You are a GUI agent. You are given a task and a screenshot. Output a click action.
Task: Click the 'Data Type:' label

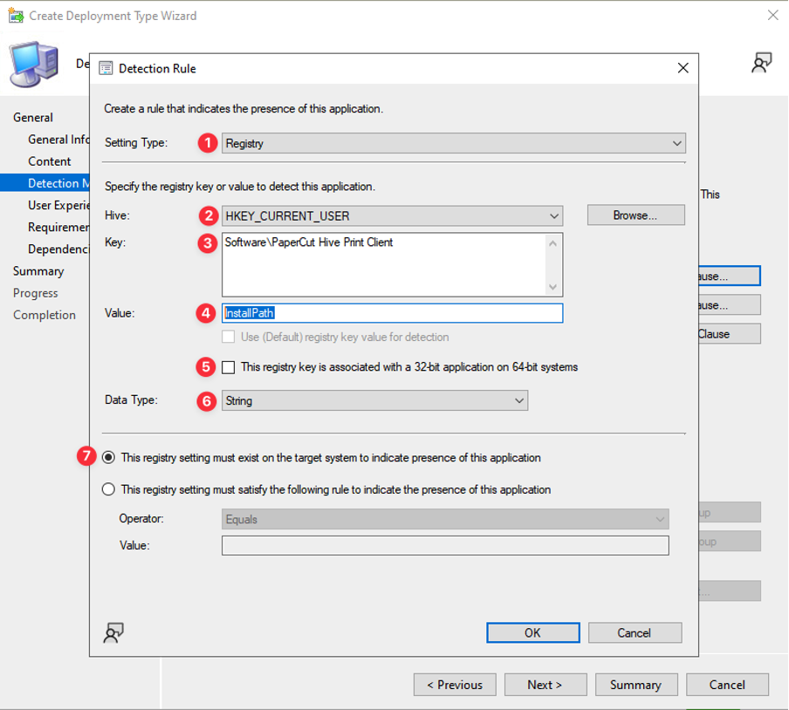(131, 399)
